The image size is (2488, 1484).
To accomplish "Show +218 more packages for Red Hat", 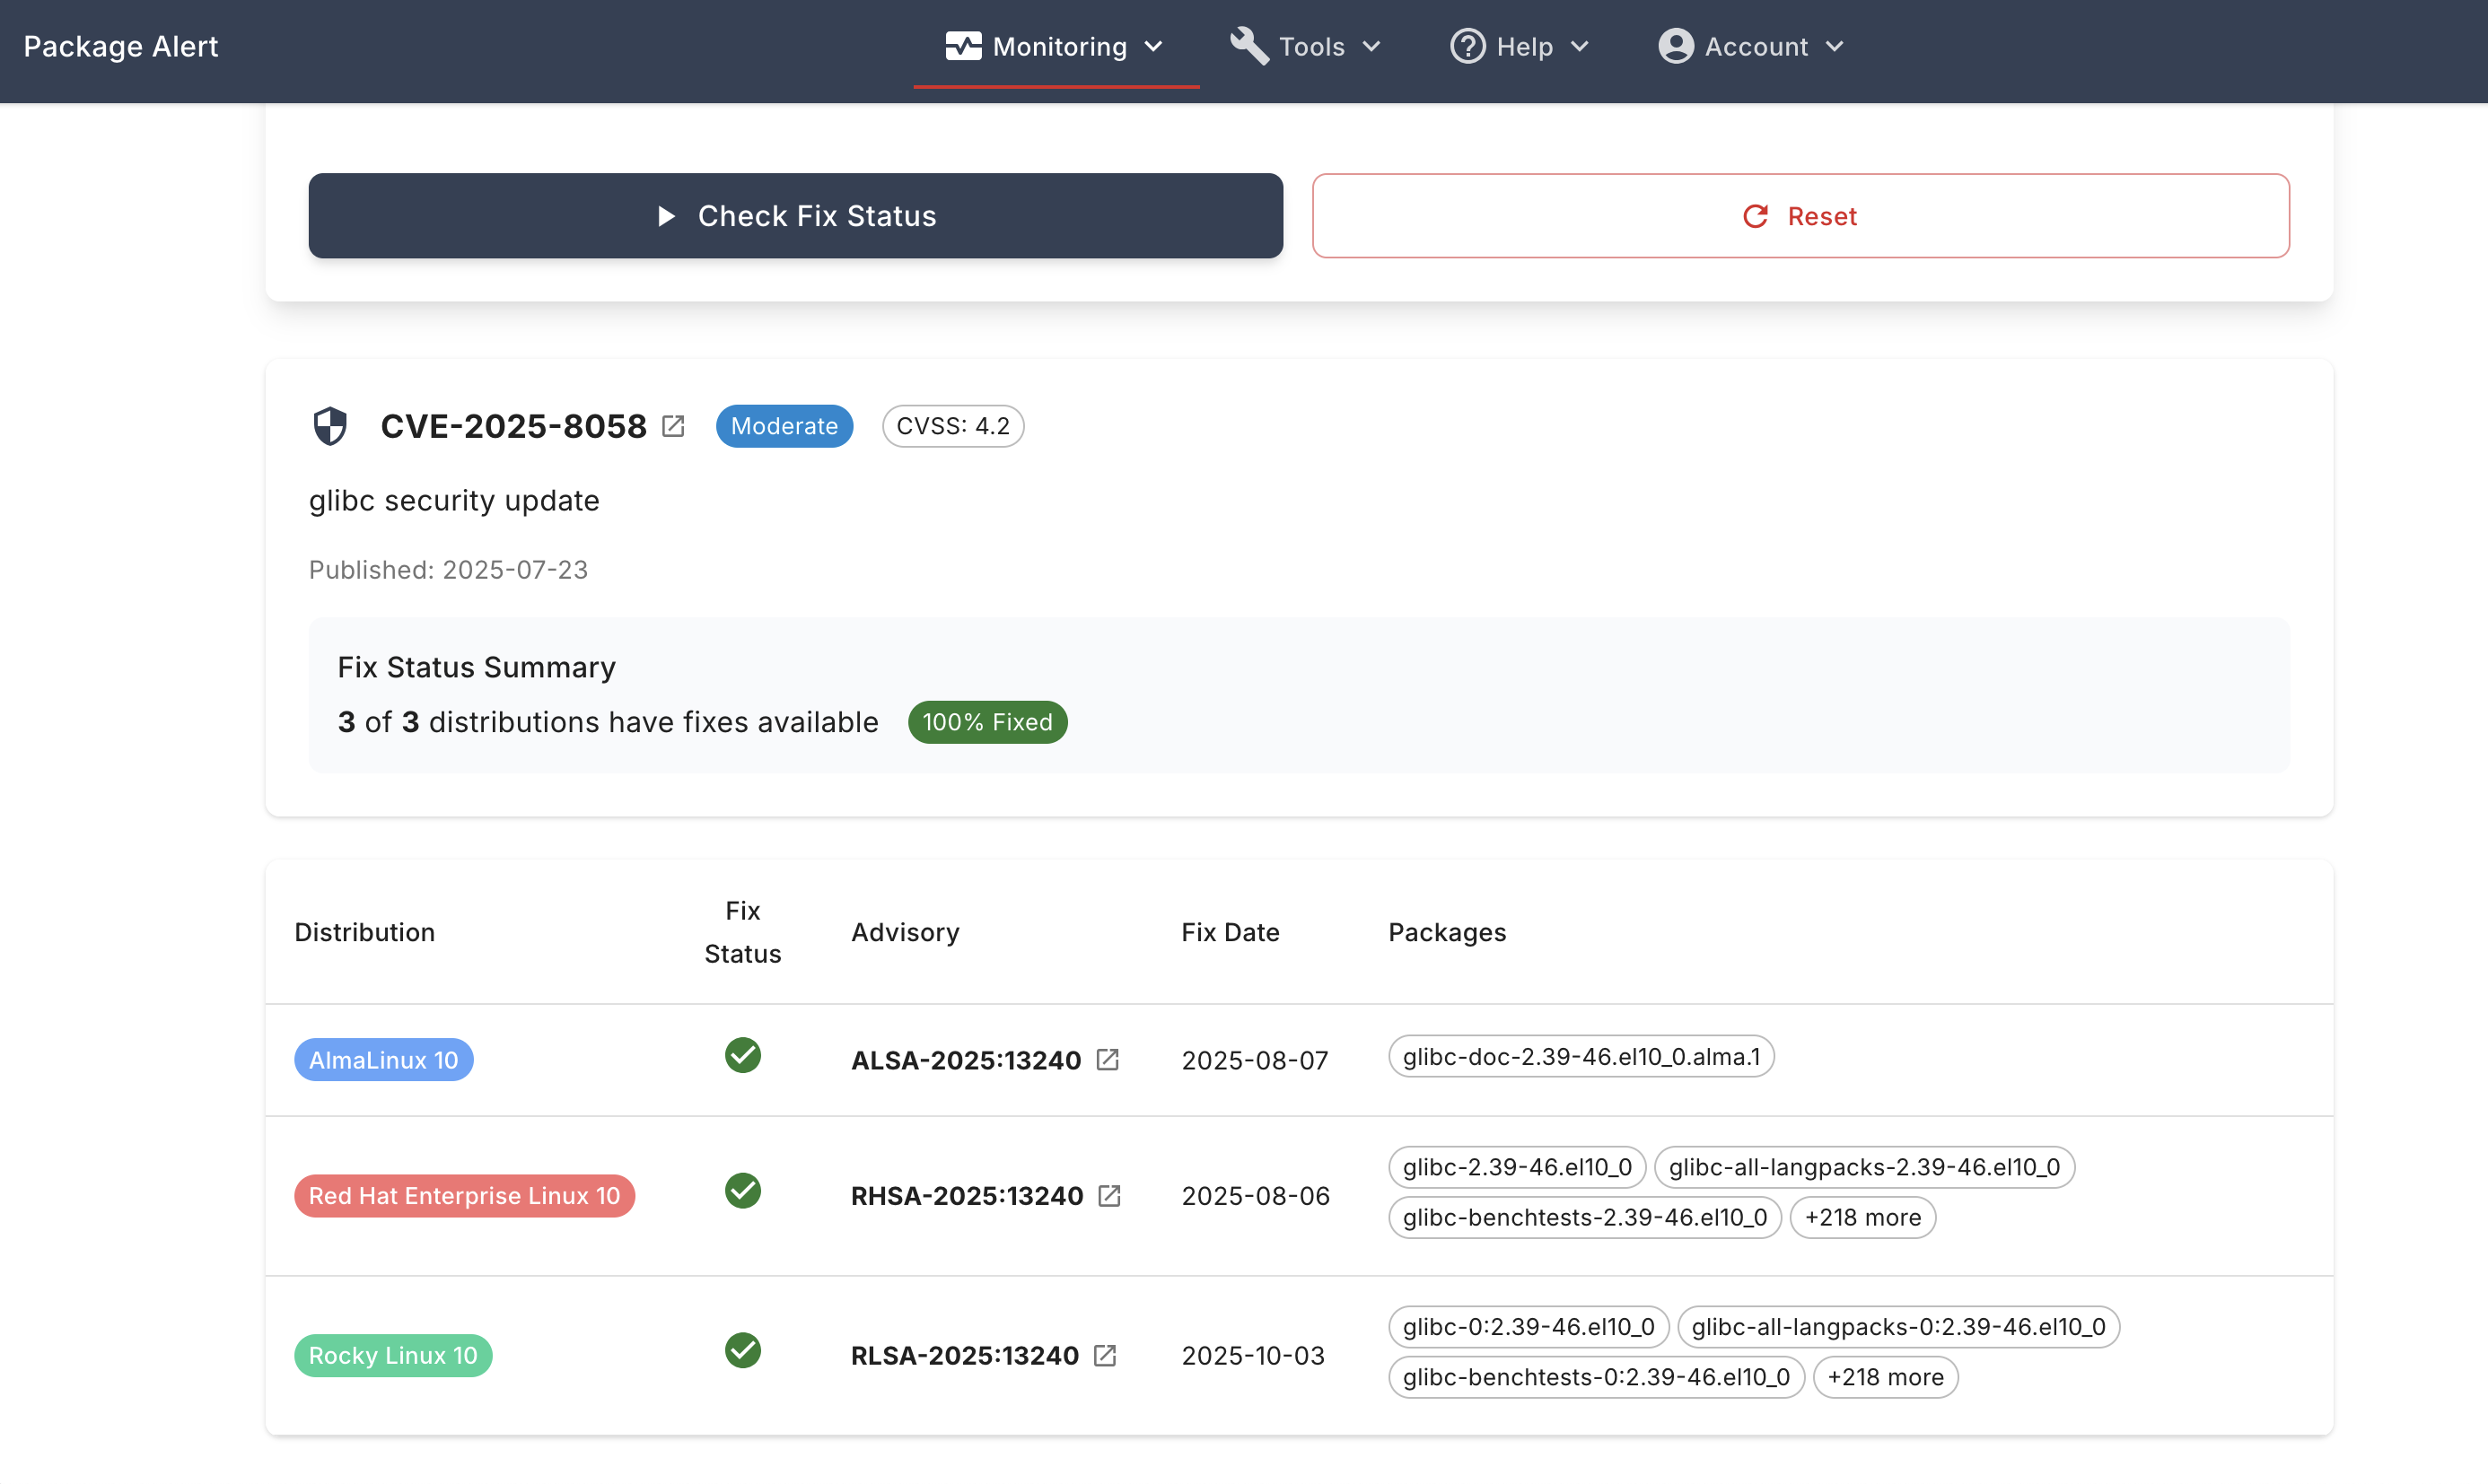I will [x=1862, y=1217].
